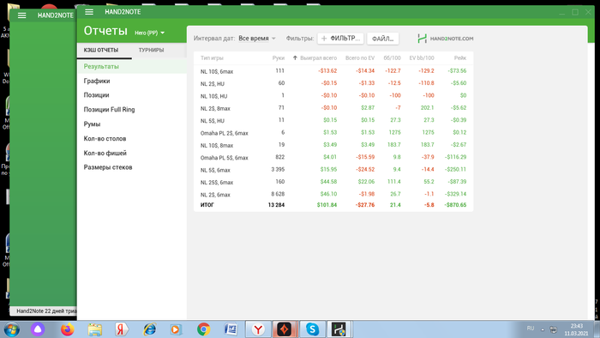The height and width of the screenshot is (338, 600).
Task: Click total winnings value $101.84
Action: point(327,205)
